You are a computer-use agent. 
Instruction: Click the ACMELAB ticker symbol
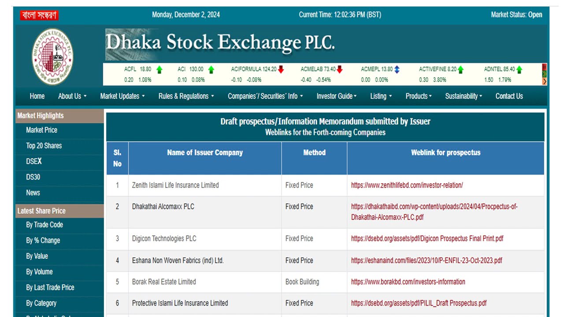pyautogui.click(x=312, y=69)
